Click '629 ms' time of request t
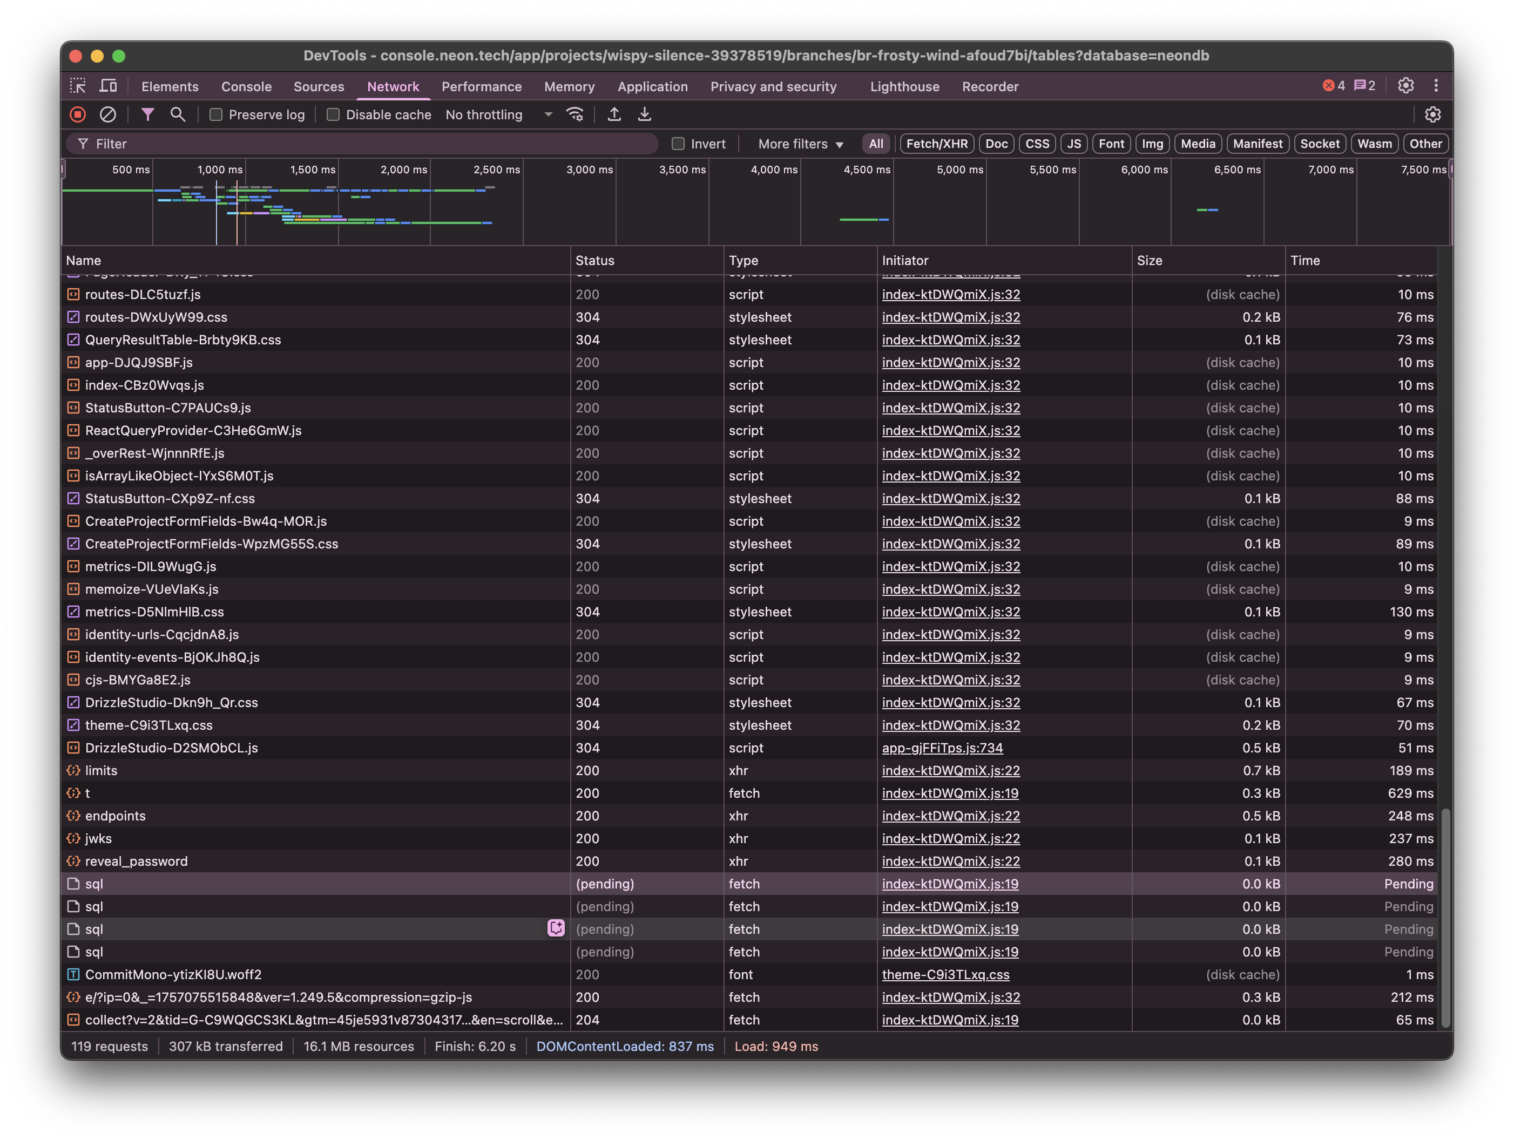 (x=1411, y=793)
